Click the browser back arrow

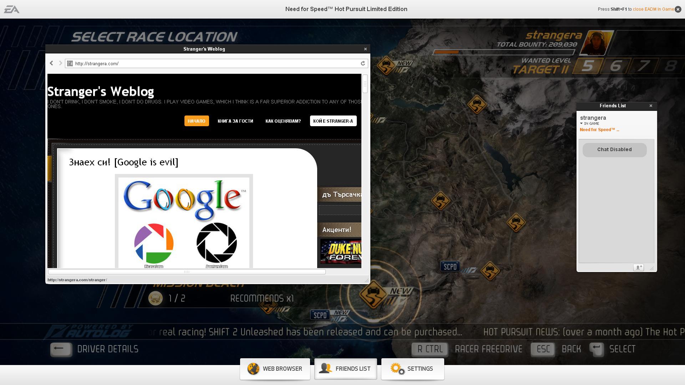(51, 63)
